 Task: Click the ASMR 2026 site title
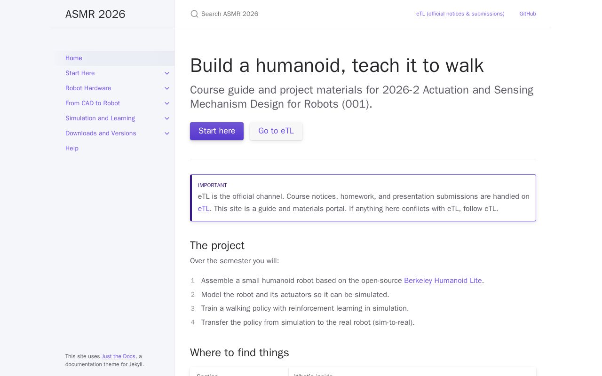click(95, 14)
